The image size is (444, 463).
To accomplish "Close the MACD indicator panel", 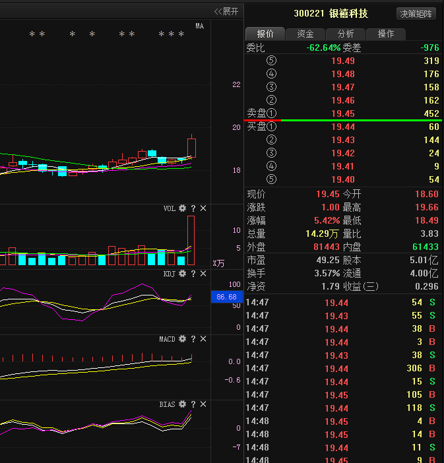I will 203,339.
